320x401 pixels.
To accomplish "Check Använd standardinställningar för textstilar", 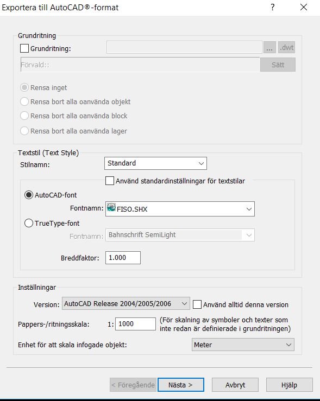I will click(110, 181).
